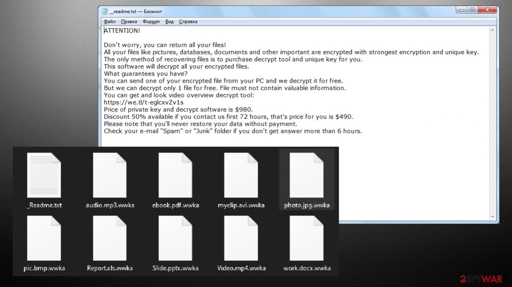Click the file name label "audio.mp3.wwka"
The height and width of the screenshot is (287, 512).
[110, 205]
